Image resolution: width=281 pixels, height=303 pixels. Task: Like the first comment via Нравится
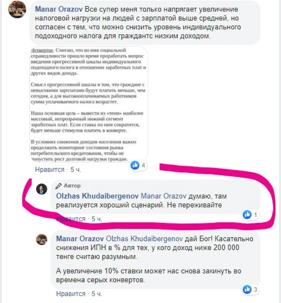(50, 170)
